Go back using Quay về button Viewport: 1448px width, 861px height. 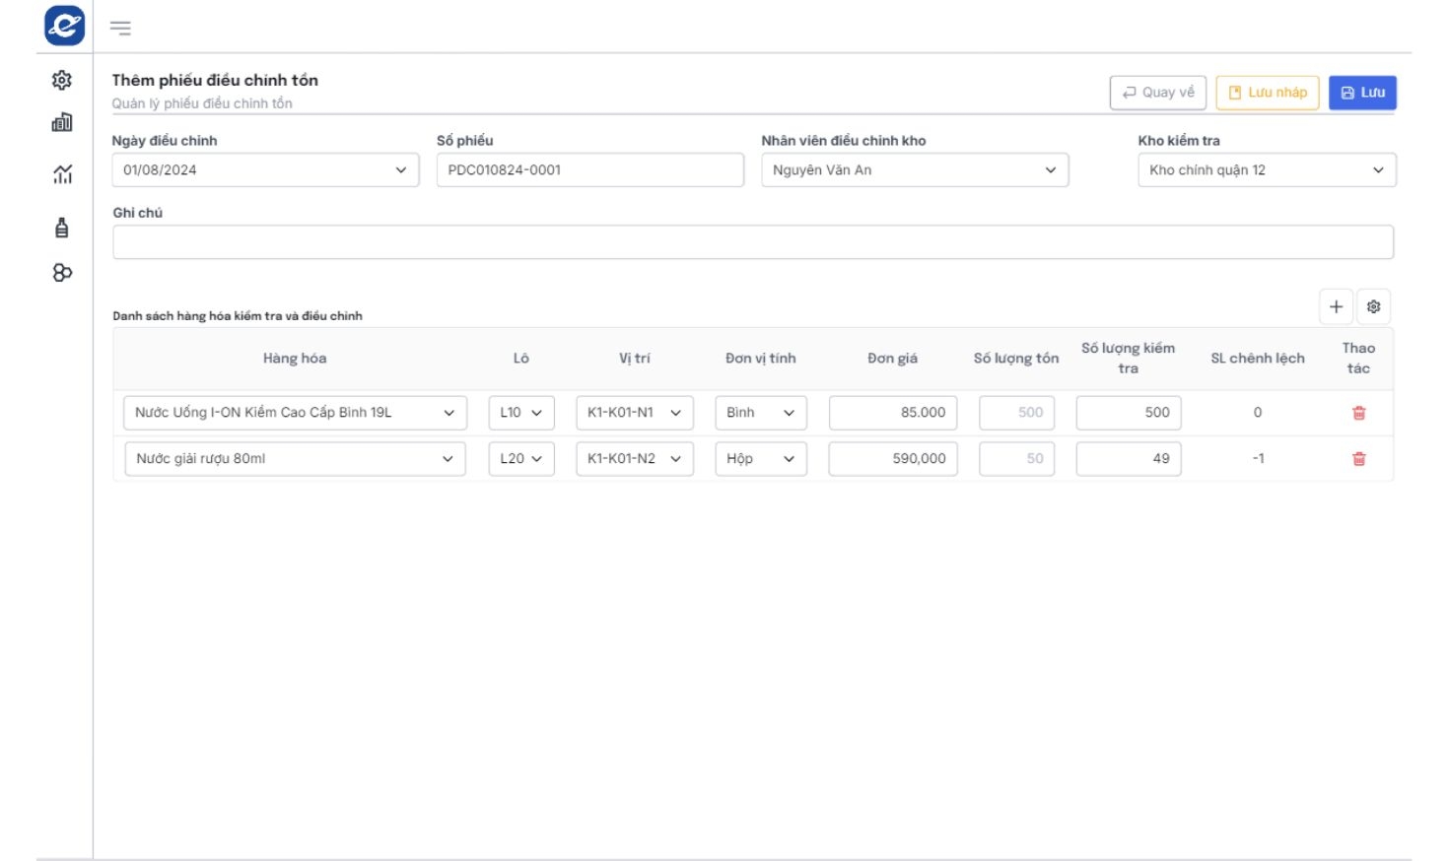point(1157,93)
